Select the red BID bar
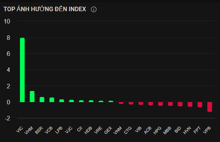The image size is (220, 142). [x=180, y=104]
